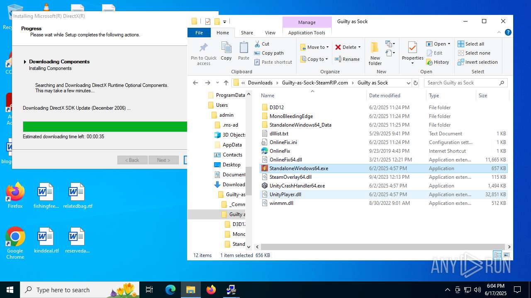The width and height of the screenshot is (531, 298).
Task: Open file History in ribbon
Action: (438, 62)
